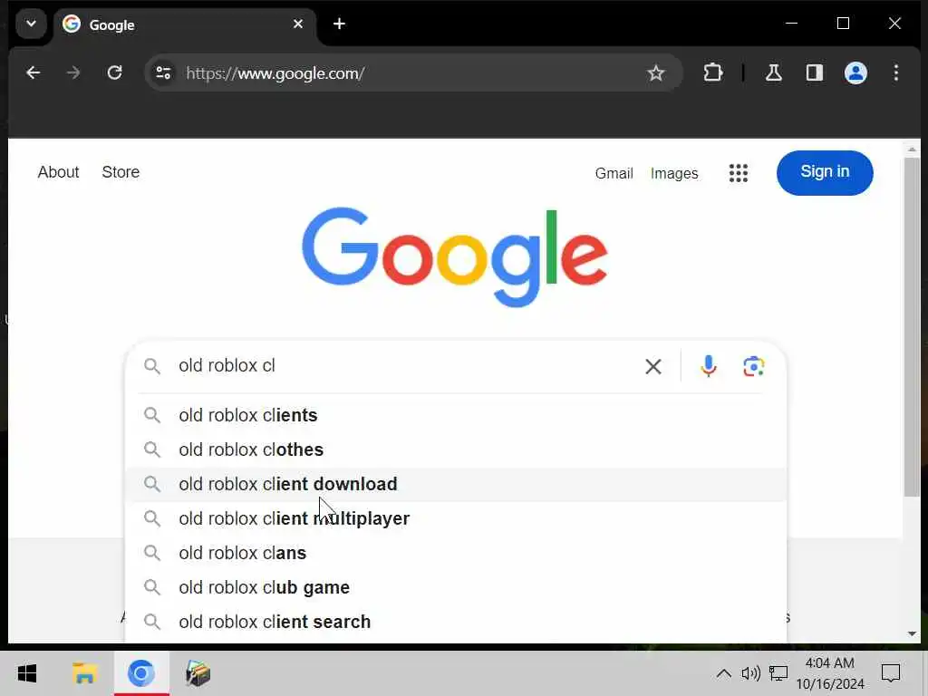Open File Explorer from the taskbar

[x=84, y=673]
